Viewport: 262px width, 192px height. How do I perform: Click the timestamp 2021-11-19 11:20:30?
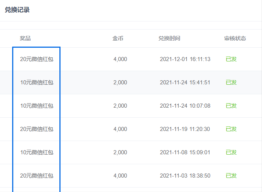pos(185,129)
